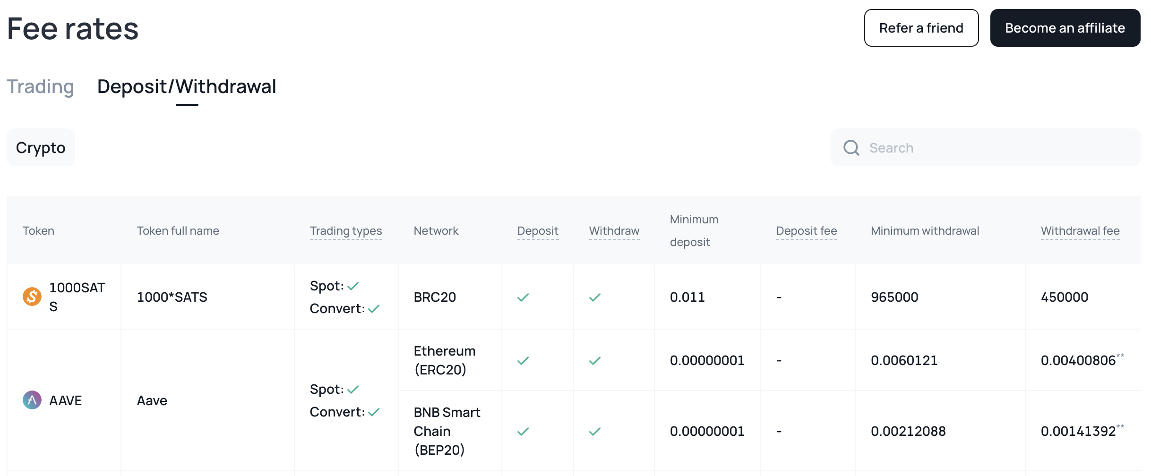This screenshot has height=476, width=1151.
Task: Select the 1000SATS token logo
Action: pos(32,297)
